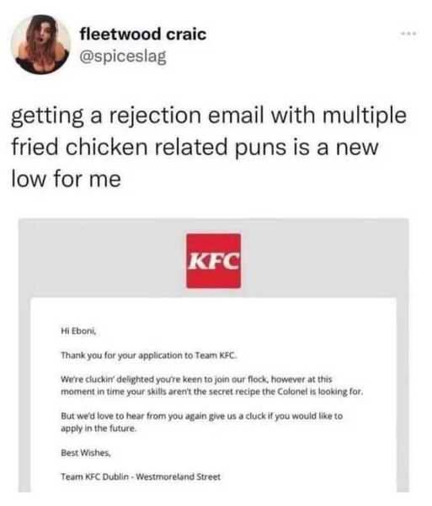Click the "Best Wishes," sign-off

86,453
